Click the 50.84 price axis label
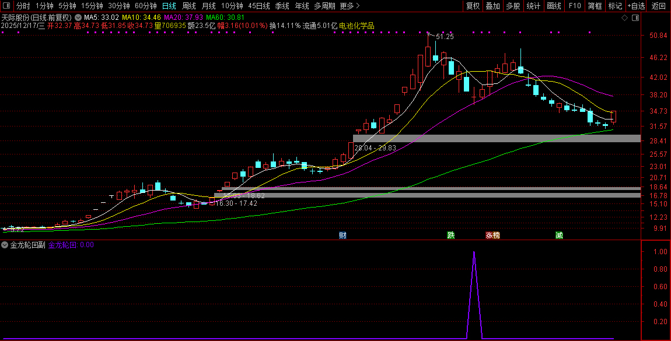Image resolution: width=671 pixels, height=341 pixels. 658,36
